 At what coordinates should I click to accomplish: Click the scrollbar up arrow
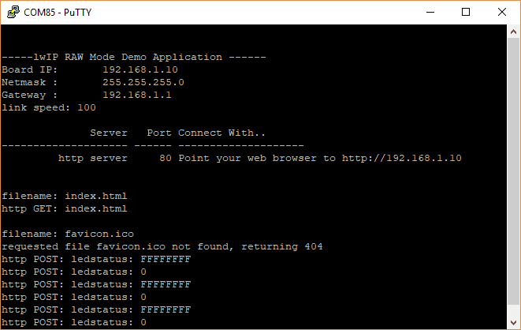(x=513, y=32)
